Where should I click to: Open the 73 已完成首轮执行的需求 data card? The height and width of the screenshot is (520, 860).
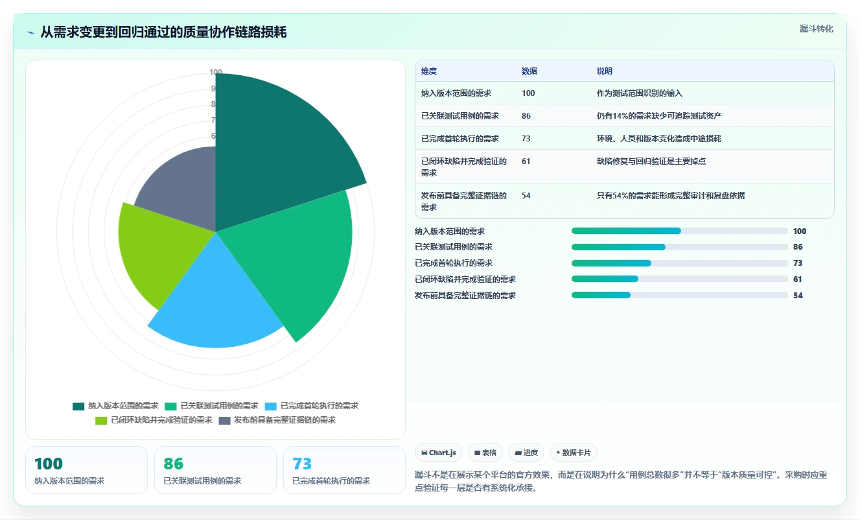point(344,470)
